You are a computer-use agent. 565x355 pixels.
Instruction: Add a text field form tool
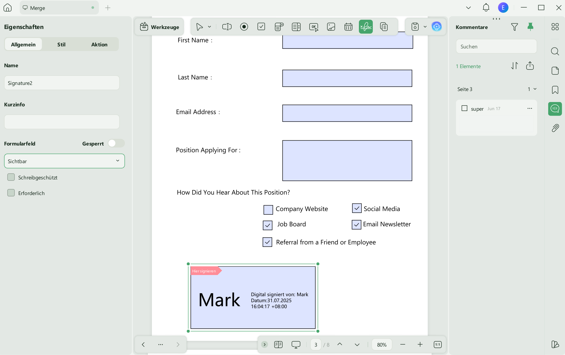(227, 27)
